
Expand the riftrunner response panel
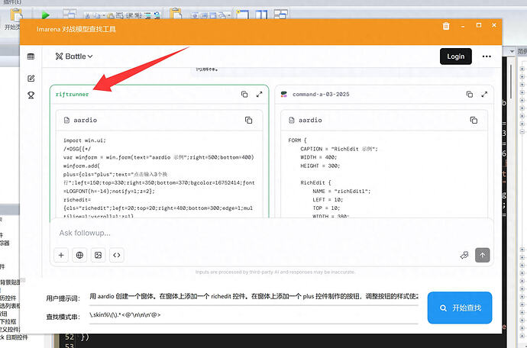tap(259, 95)
